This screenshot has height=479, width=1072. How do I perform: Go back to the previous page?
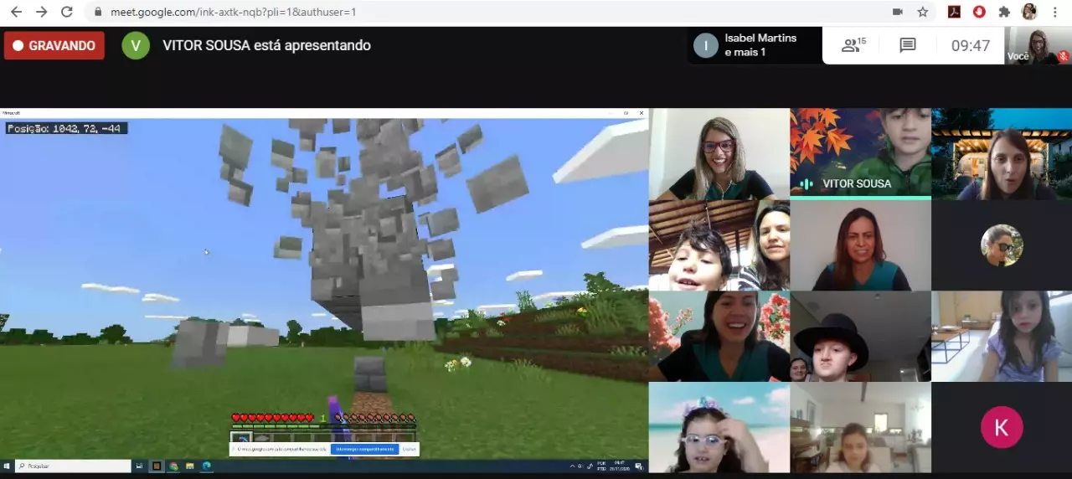(16, 12)
